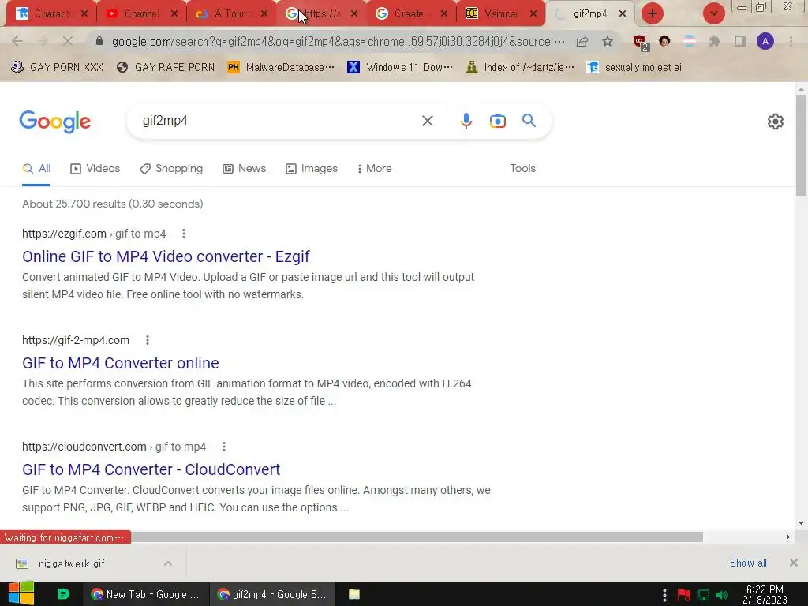Show hidden tray icons overflow dots
Screen dimensions: 808x606
click(x=664, y=595)
